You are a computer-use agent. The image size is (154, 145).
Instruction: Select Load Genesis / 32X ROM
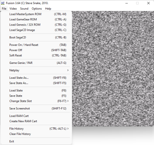(x=36, y=25)
